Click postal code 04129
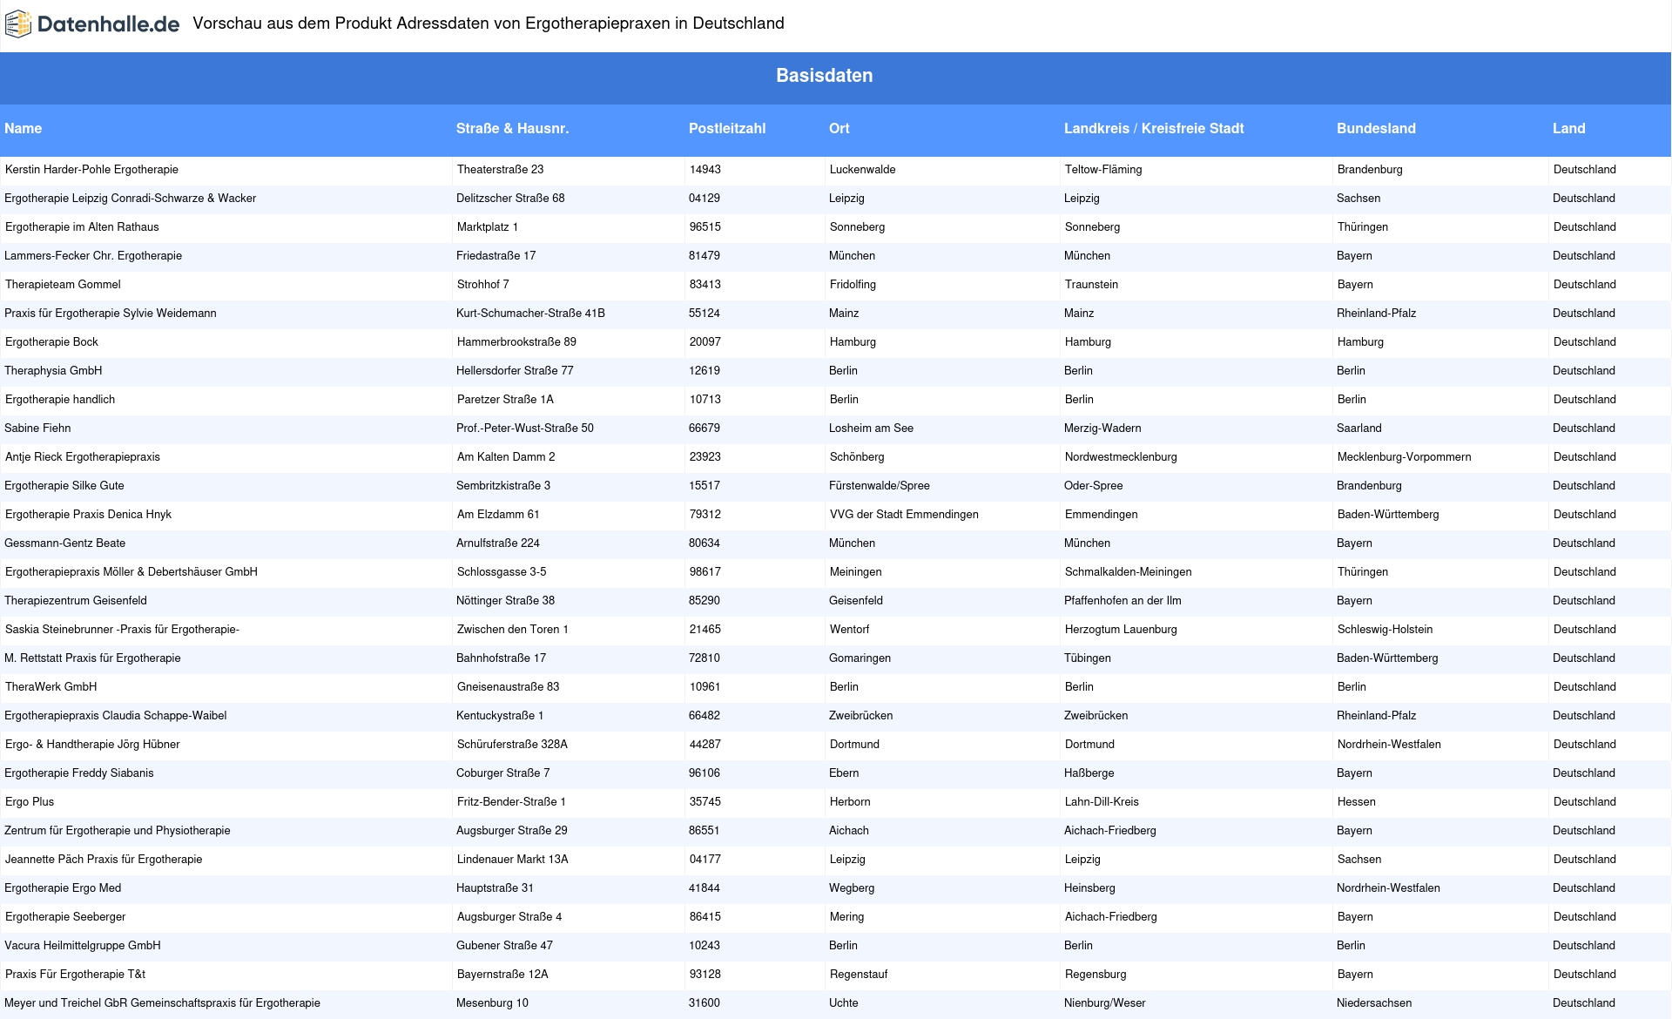 pyautogui.click(x=705, y=199)
